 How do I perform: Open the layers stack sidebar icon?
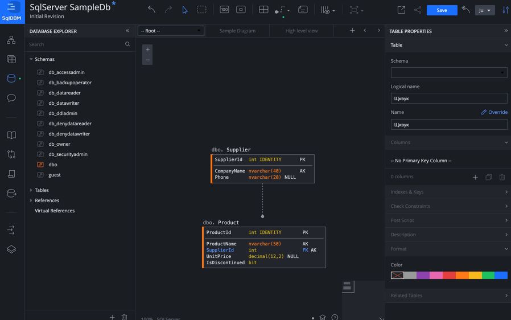[x=11, y=249]
